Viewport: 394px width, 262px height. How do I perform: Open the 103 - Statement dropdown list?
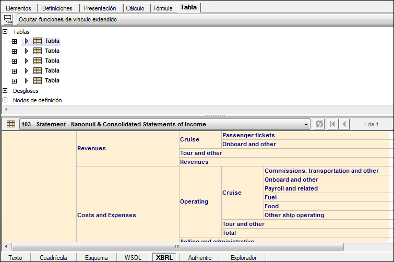[x=306, y=124]
